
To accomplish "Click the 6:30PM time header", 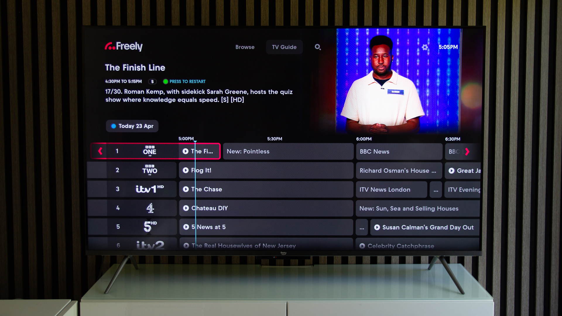I will 453,139.
